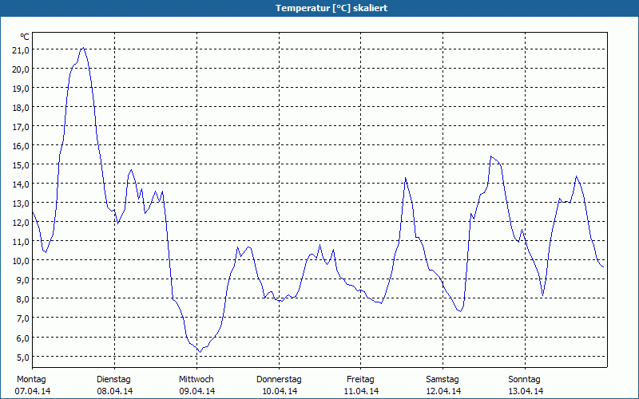
Task: Select the 17,0 axis value
Action: [x=21, y=127]
